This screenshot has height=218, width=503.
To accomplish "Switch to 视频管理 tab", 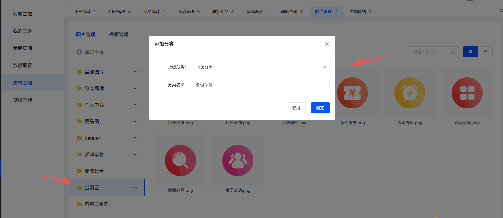I will tap(119, 34).
